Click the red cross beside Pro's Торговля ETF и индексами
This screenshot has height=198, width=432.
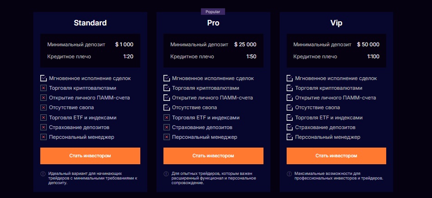167,118
